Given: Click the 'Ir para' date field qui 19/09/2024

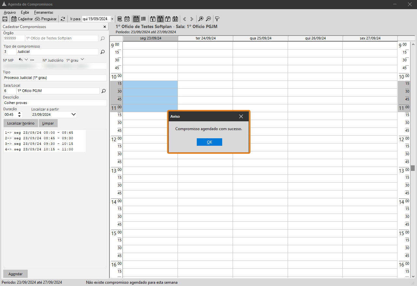Looking at the screenshot, I should coord(96,19).
